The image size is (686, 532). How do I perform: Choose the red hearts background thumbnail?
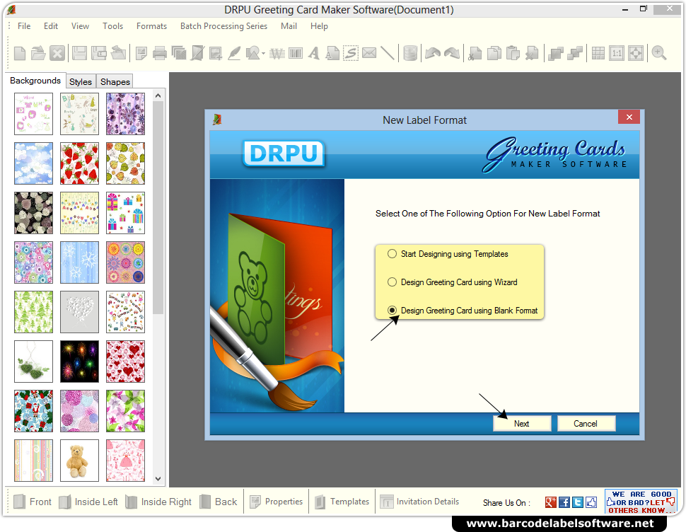(x=125, y=362)
